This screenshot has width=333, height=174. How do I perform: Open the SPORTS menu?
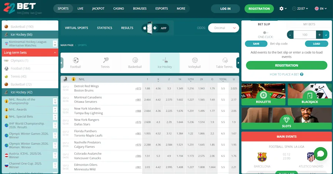pyautogui.click(x=63, y=9)
